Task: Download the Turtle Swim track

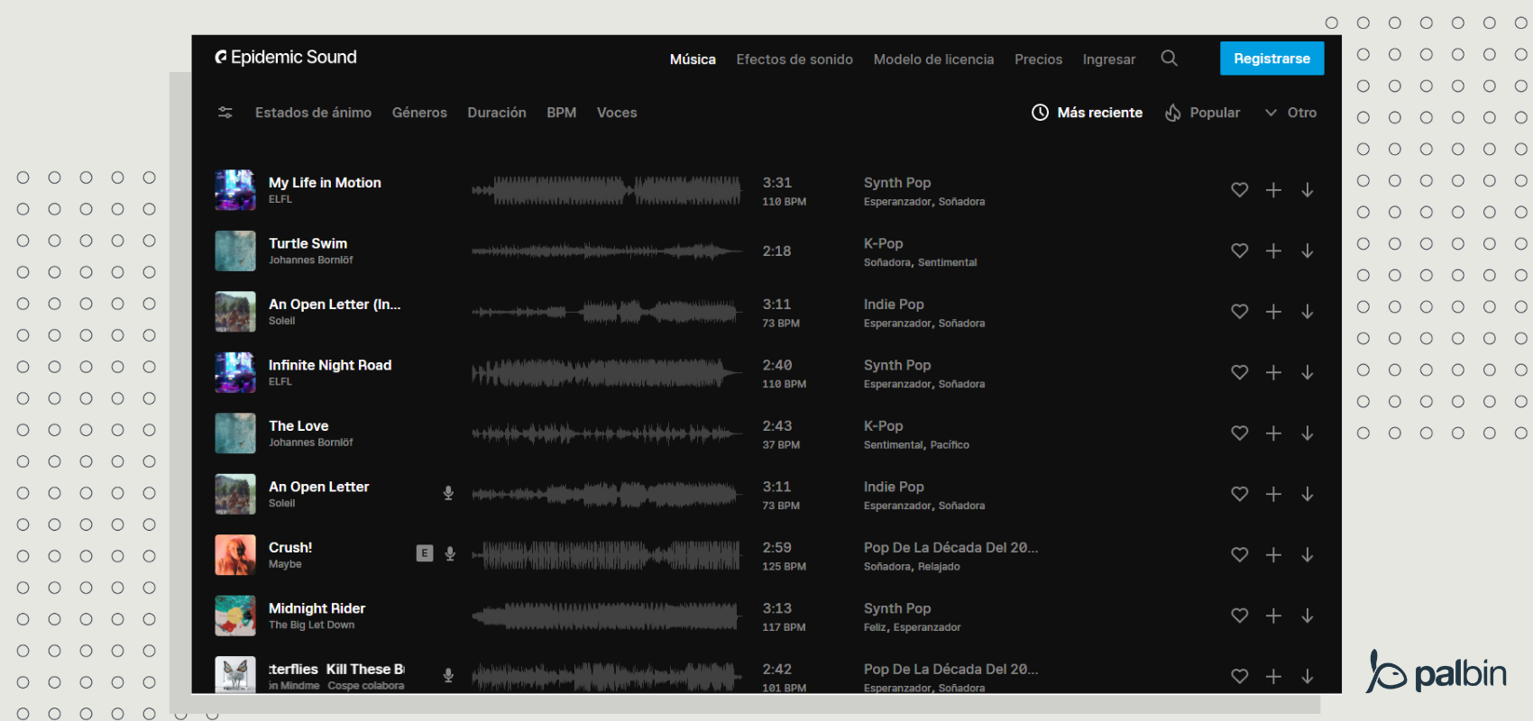Action: click(x=1307, y=251)
